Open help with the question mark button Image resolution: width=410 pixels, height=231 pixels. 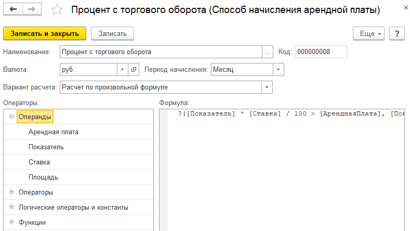coord(396,33)
